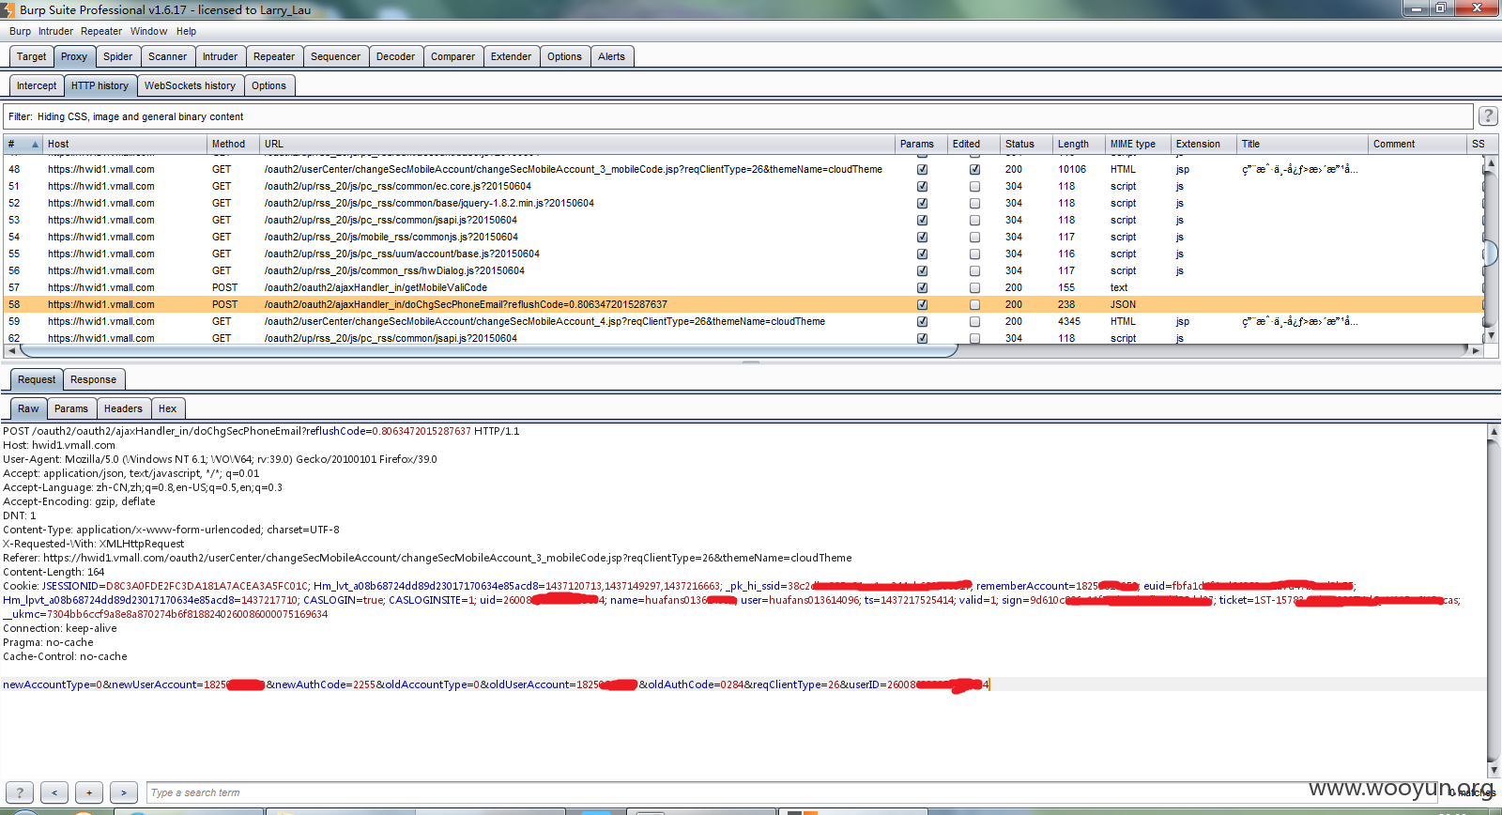The image size is (1502, 815).
Task: Toggle Edited checkbox for request 59
Action: 974,322
